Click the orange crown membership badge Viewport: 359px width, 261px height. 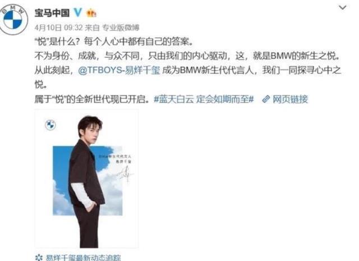point(91,13)
